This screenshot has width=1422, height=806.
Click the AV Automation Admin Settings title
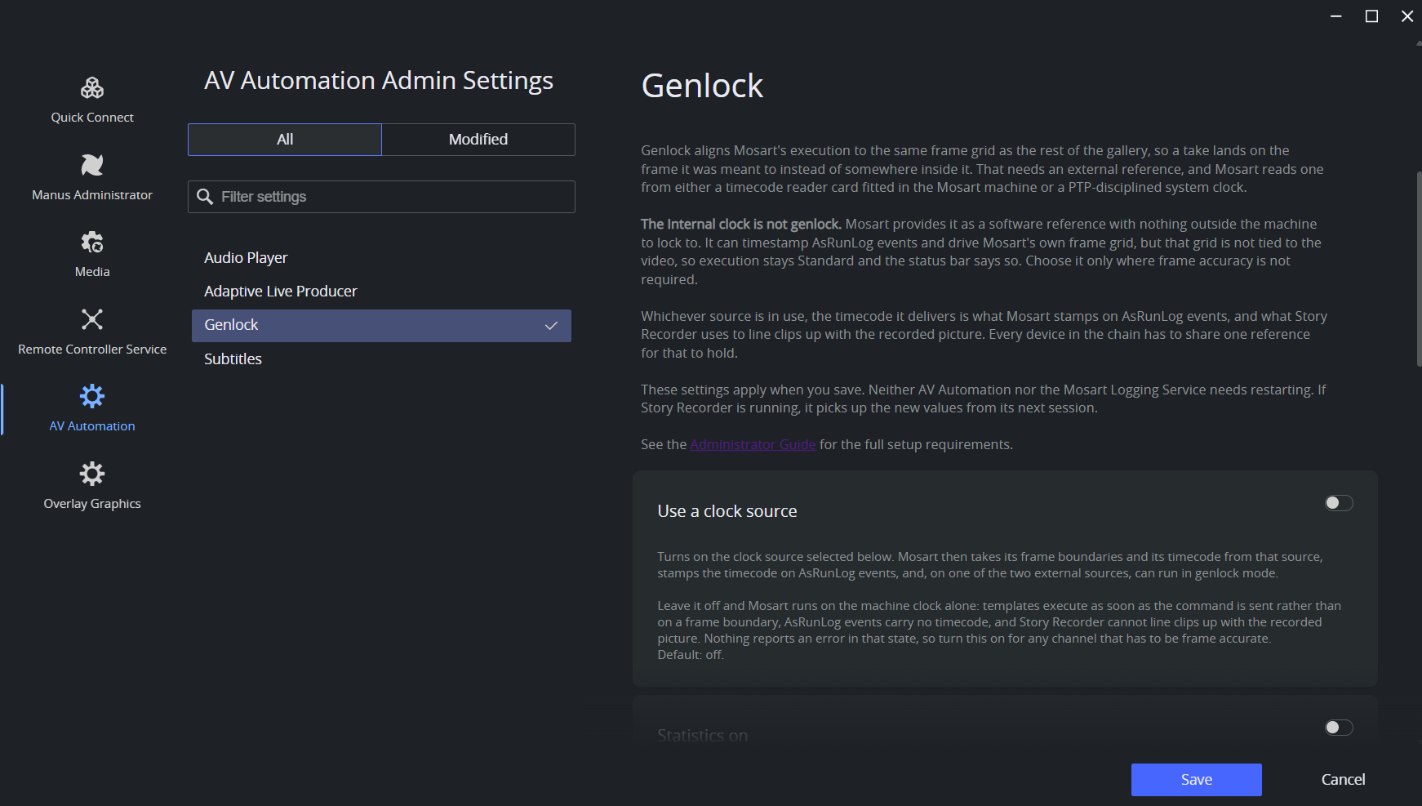(379, 81)
